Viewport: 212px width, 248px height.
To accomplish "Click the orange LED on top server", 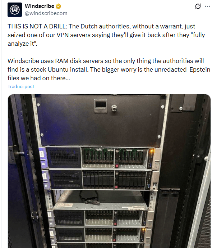I will pyautogui.click(x=152, y=151).
